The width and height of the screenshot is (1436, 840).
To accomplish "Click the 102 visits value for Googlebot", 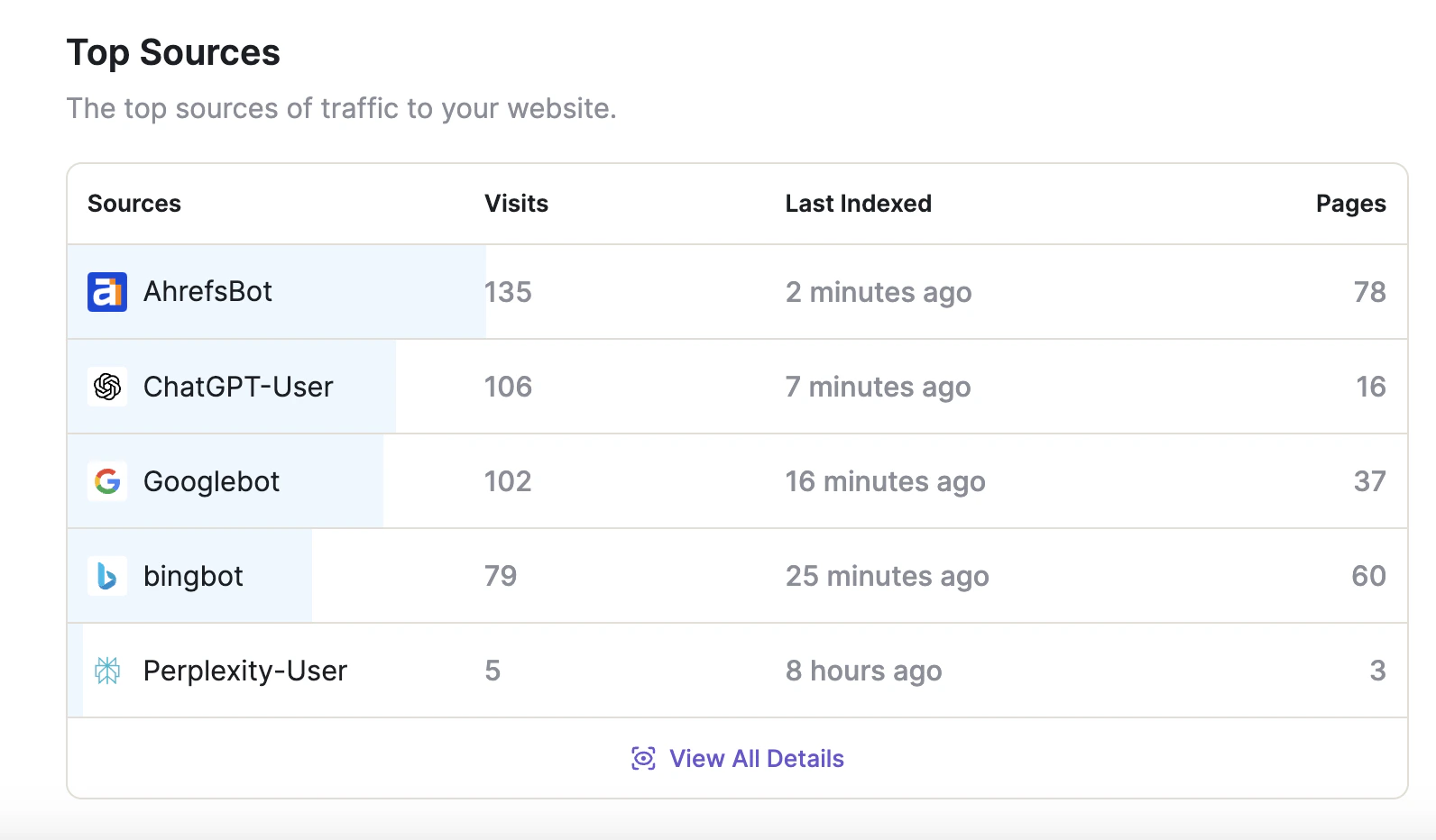I will point(508,481).
